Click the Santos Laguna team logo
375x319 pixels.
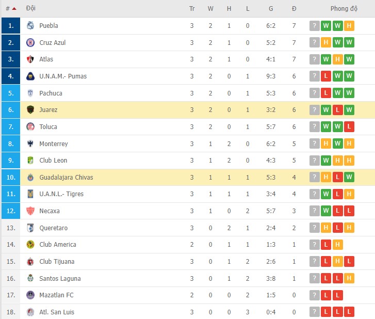[x=30, y=278]
